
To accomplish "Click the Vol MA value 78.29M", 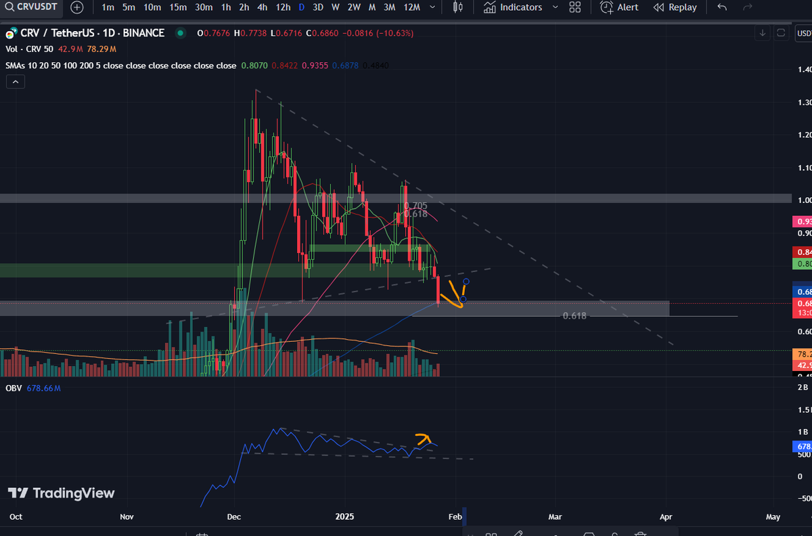I will point(102,49).
